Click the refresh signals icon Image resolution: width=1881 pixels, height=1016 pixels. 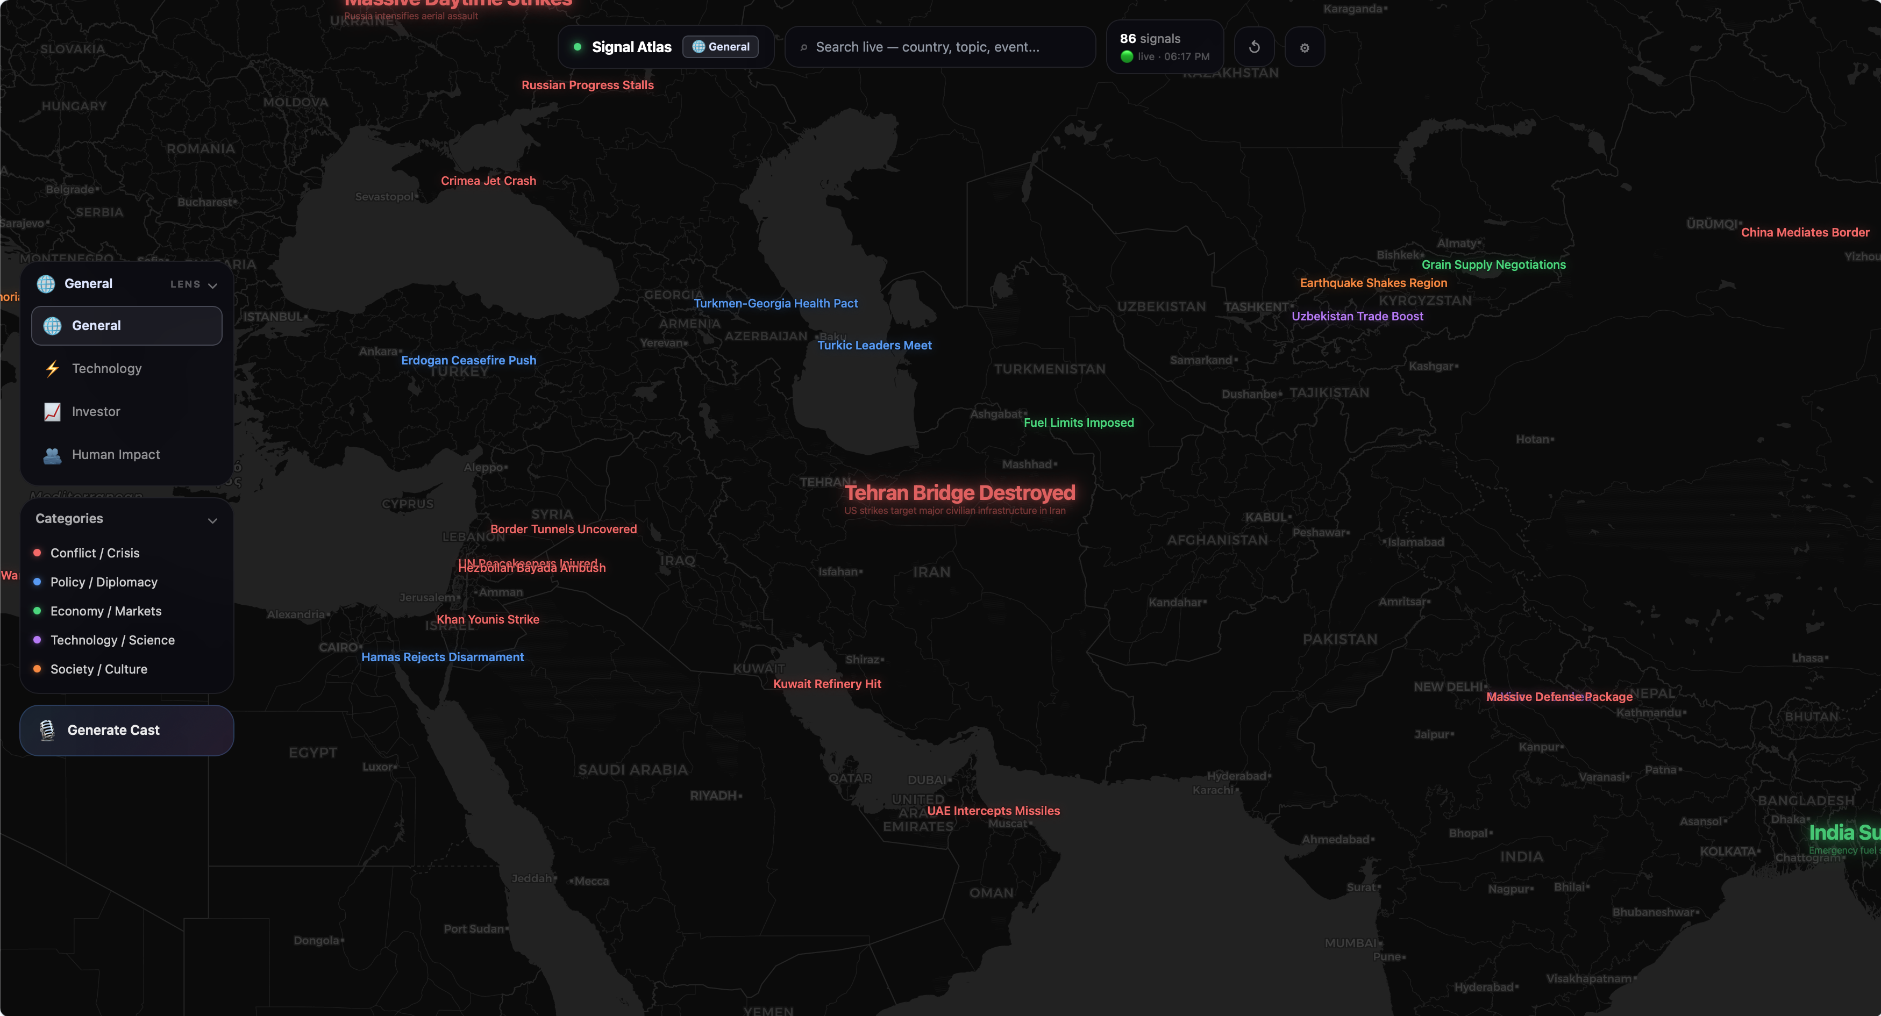click(1254, 47)
